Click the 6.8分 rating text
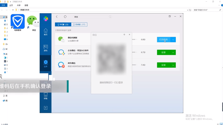The width and height of the screenshot is (223, 125). coord(143,39)
